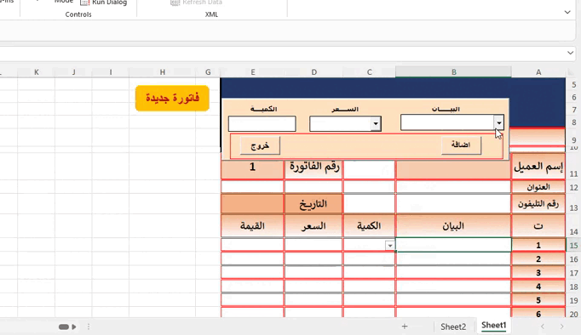Screen dimensions: 581x335
Task: Click serial number 5 cell in column A
Action: pos(538,301)
